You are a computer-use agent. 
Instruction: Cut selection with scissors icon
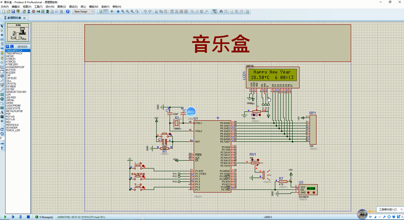coord(156,11)
